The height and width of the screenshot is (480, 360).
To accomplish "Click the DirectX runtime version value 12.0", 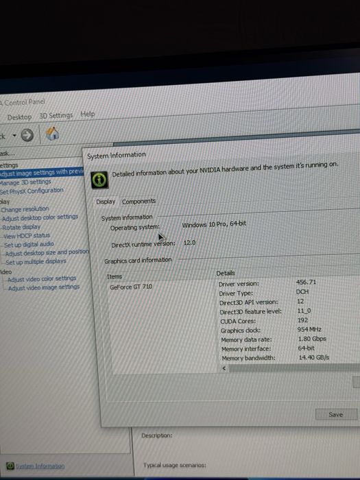I will tap(189, 243).
